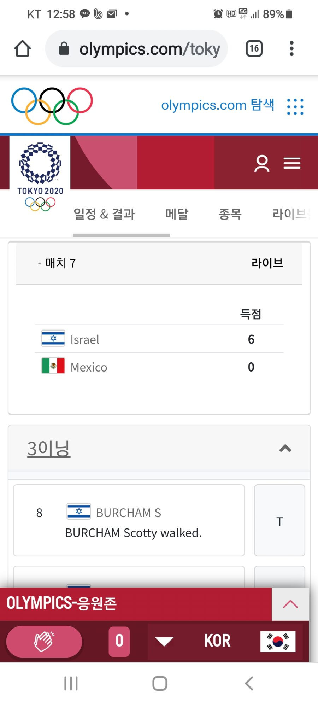Collapse the 3이닝 inning section

point(285,448)
